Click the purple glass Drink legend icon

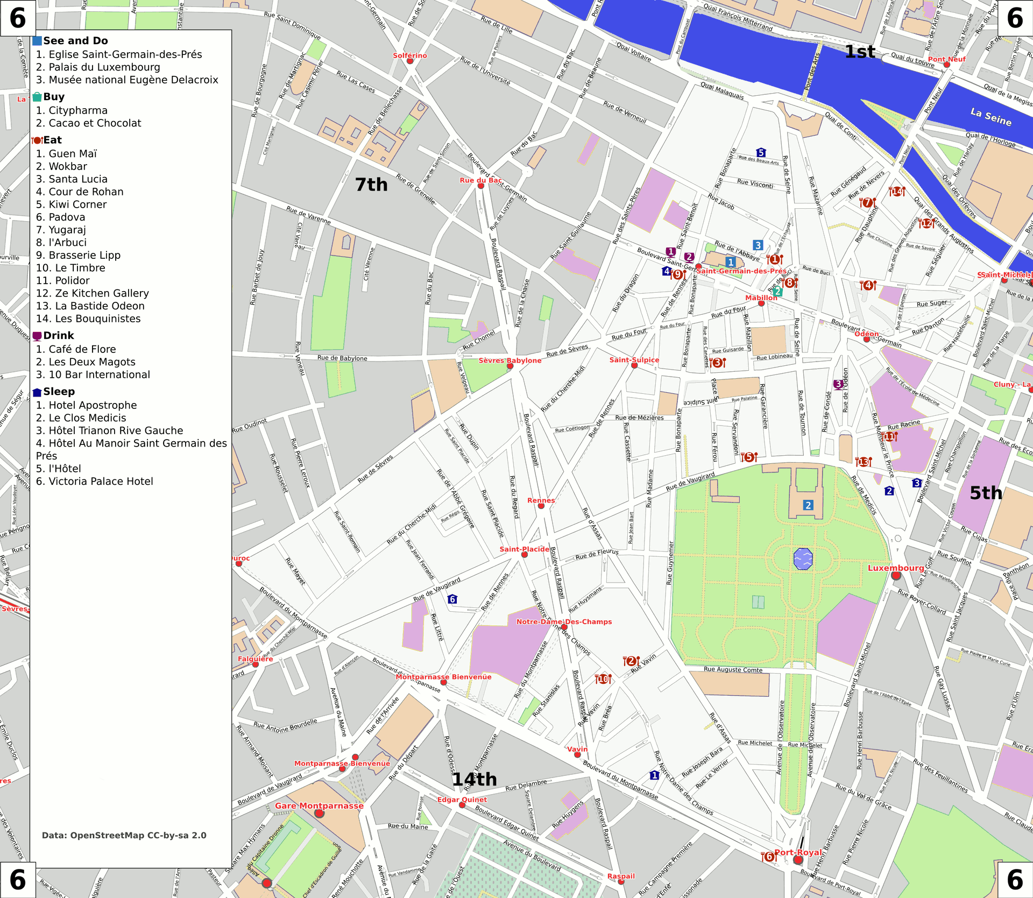pyautogui.click(x=37, y=336)
